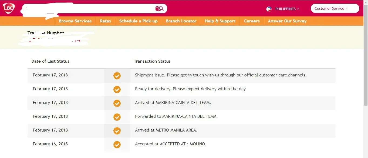Click Help & Support in navigation bar
Viewport: 368px width, 158px height.
coord(220,21)
